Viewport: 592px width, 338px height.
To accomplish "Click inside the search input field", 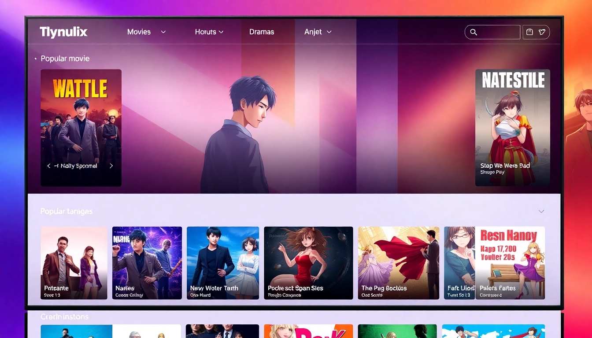I will tap(498, 32).
